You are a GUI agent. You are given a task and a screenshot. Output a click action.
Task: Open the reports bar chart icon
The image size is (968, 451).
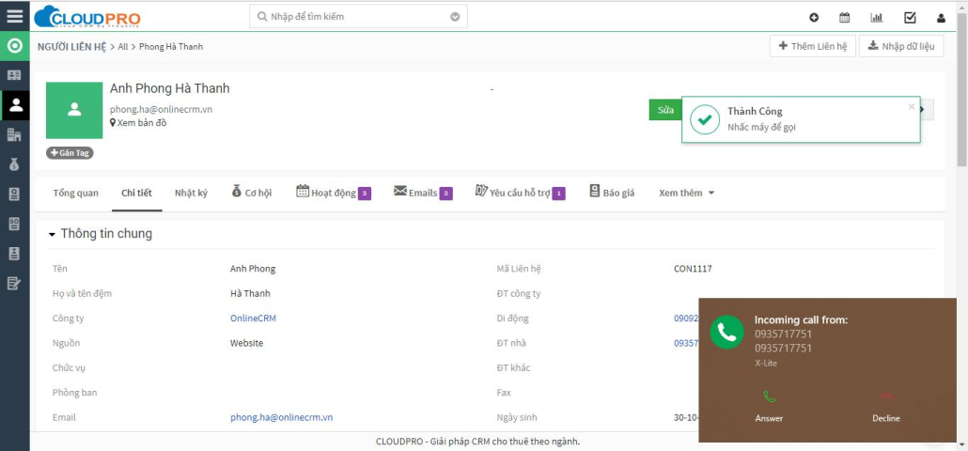877,17
